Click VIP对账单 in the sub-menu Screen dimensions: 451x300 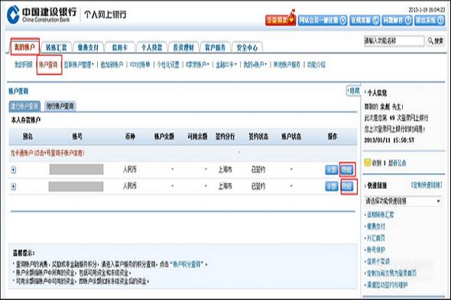pyautogui.click(x=140, y=65)
